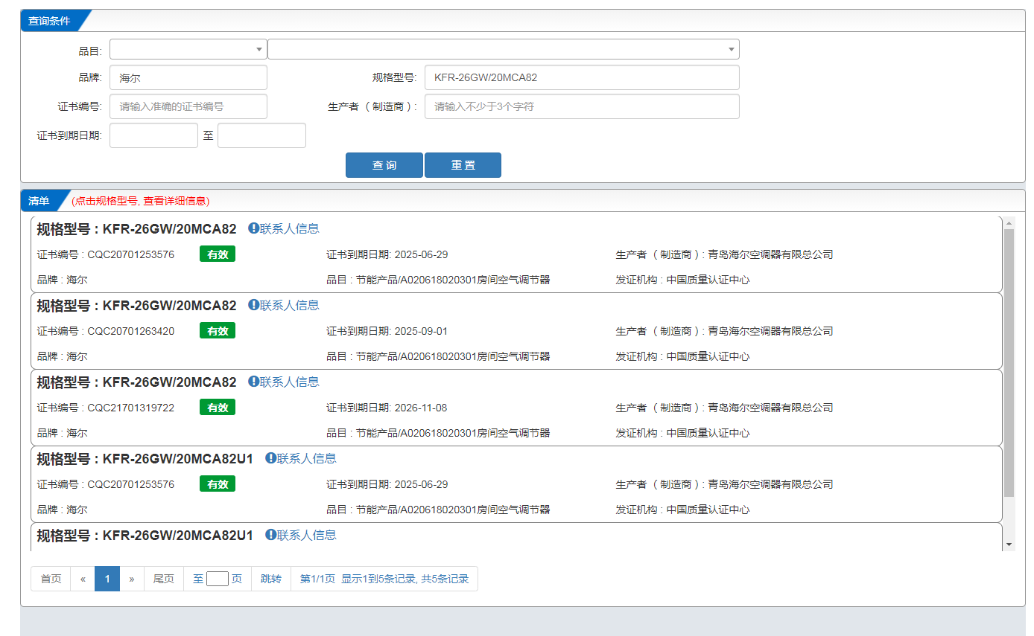Screen dimensions: 1034x636
Task: Click info icon in last partially visible result
Action: (270, 535)
